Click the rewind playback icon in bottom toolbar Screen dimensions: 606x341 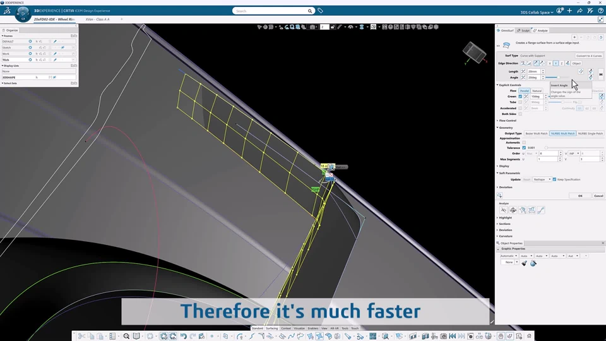point(452,336)
